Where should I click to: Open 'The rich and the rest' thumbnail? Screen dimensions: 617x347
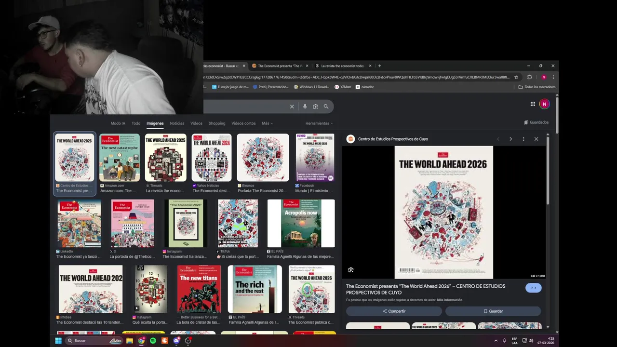coord(255,289)
